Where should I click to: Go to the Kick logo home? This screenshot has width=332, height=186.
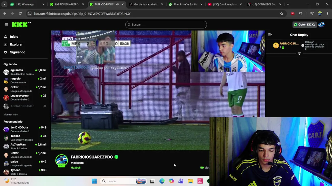[21, 25]
